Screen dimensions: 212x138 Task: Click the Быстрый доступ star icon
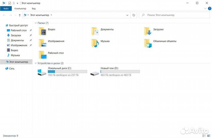[7, 25]
